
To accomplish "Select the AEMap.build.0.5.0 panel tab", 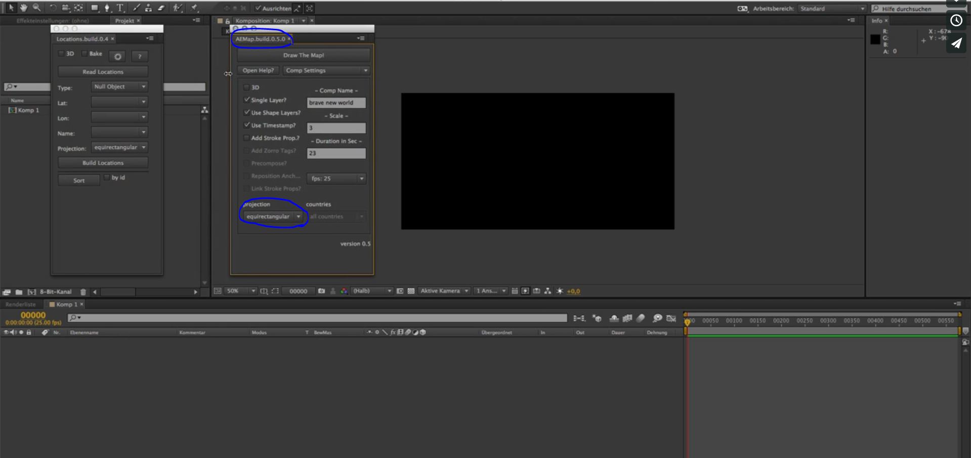I will tap(260, 39).
